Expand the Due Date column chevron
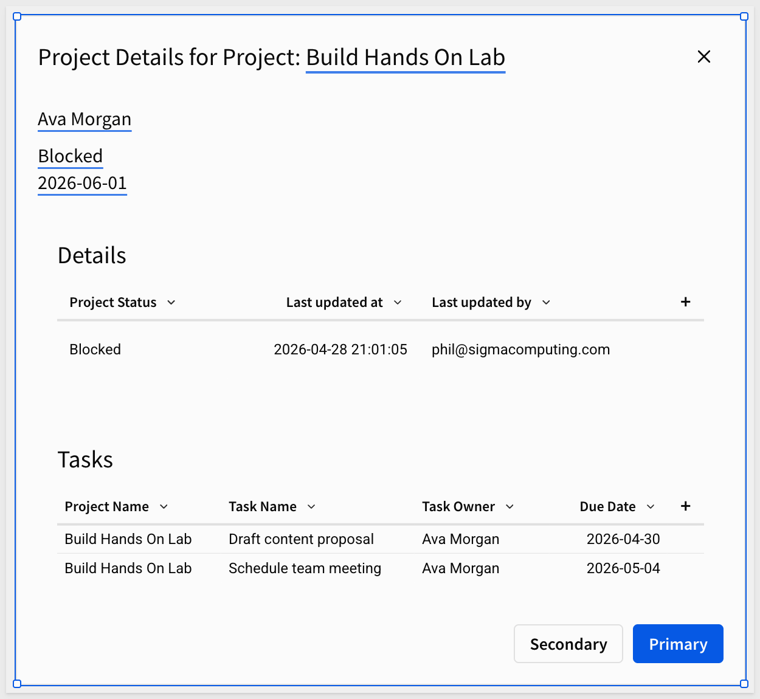Viewport: 760px width, 699px height. point(651,507)
